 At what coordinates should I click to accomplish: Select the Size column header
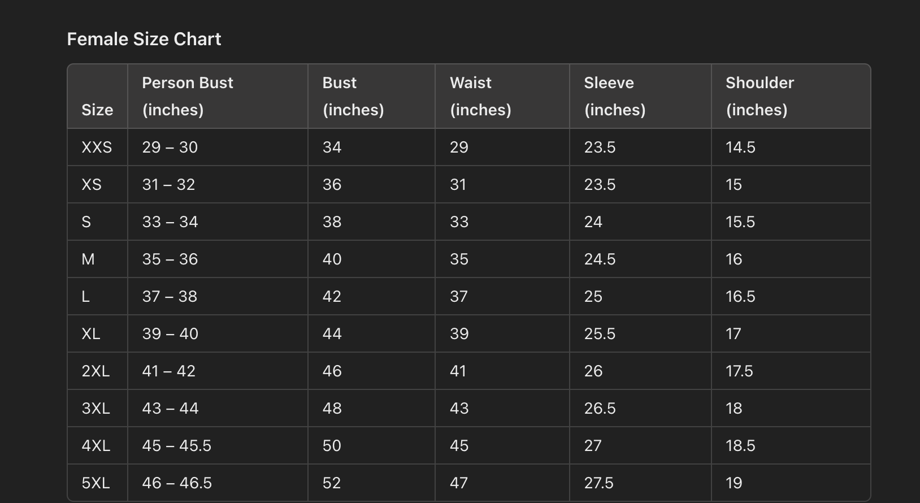point(97,110)
